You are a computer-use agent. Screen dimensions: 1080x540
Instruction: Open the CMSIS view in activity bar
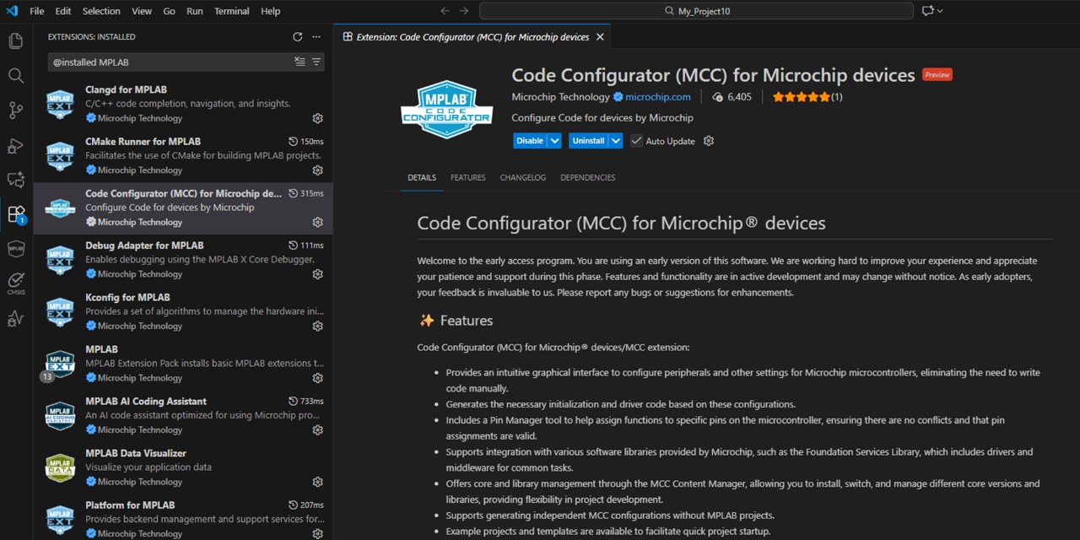(15, 283)
